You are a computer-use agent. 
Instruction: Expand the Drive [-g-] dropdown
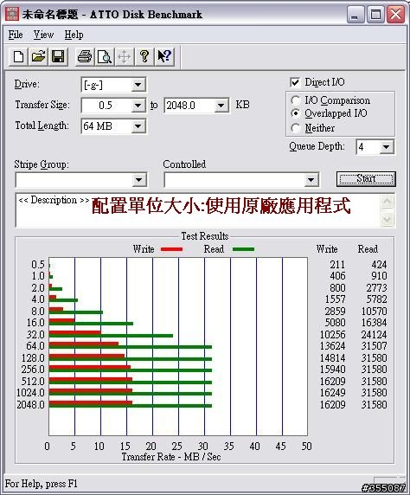(138, 85)
